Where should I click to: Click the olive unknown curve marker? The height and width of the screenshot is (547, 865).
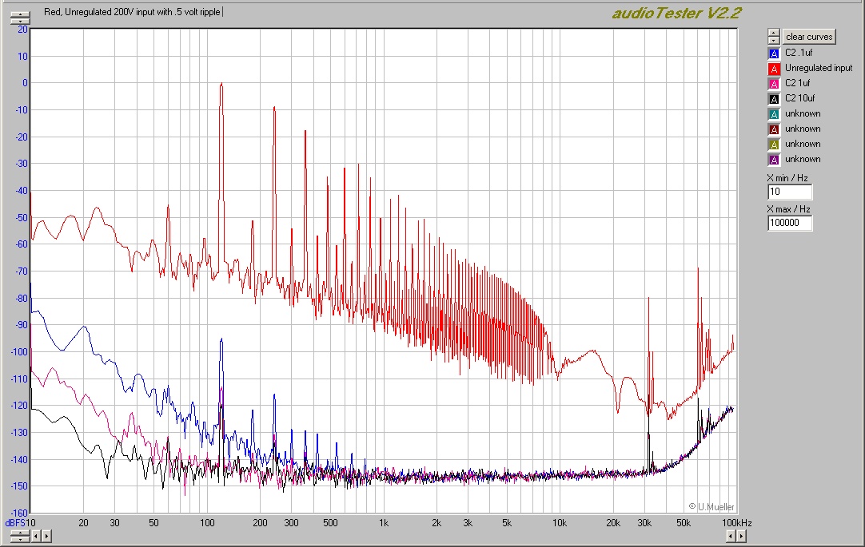(x=773, y=145)
